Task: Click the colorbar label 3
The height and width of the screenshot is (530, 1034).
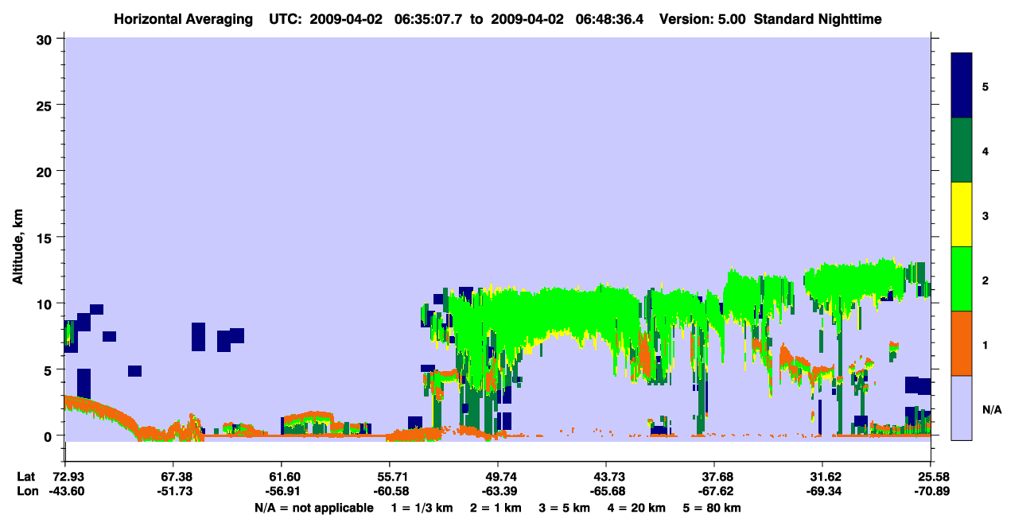Action: 985,215
